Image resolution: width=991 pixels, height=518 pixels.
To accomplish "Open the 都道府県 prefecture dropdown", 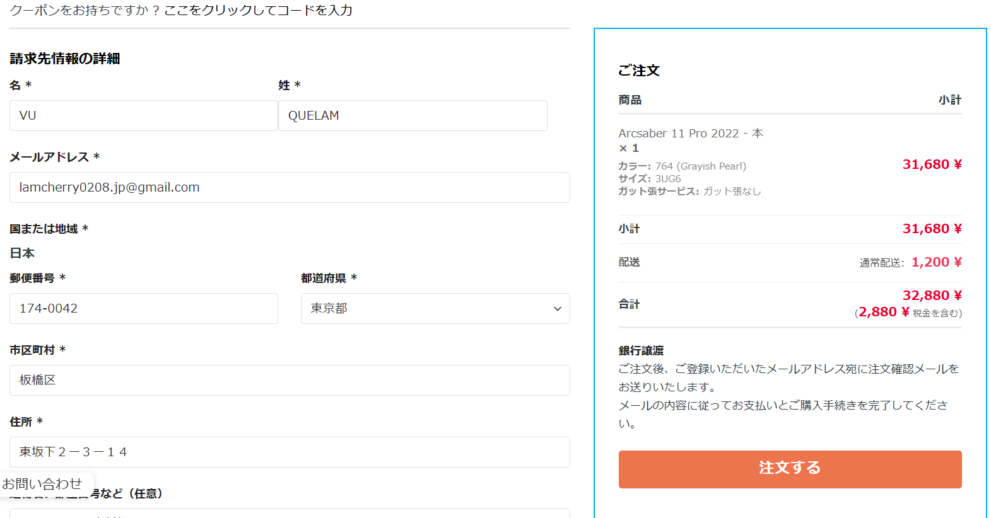I will coord(435,309).
